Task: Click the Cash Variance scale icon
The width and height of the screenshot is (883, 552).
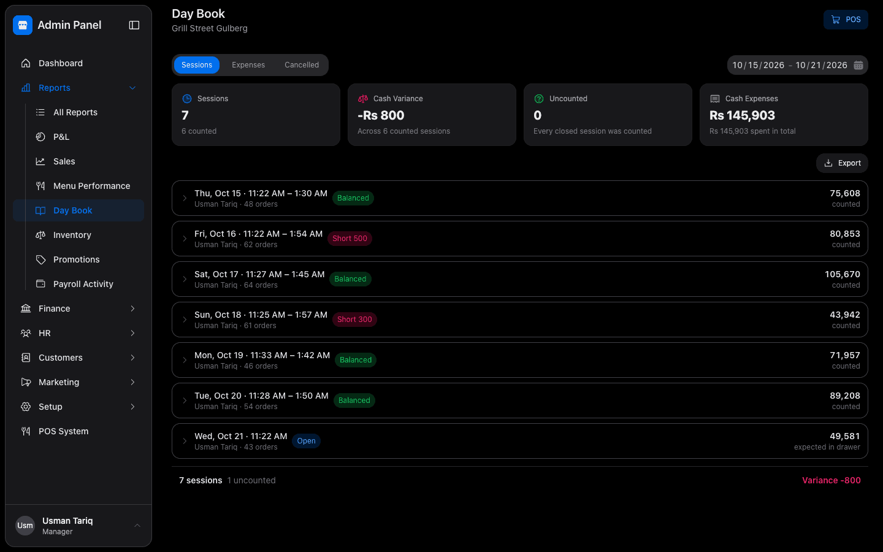Action: [363, 99]
